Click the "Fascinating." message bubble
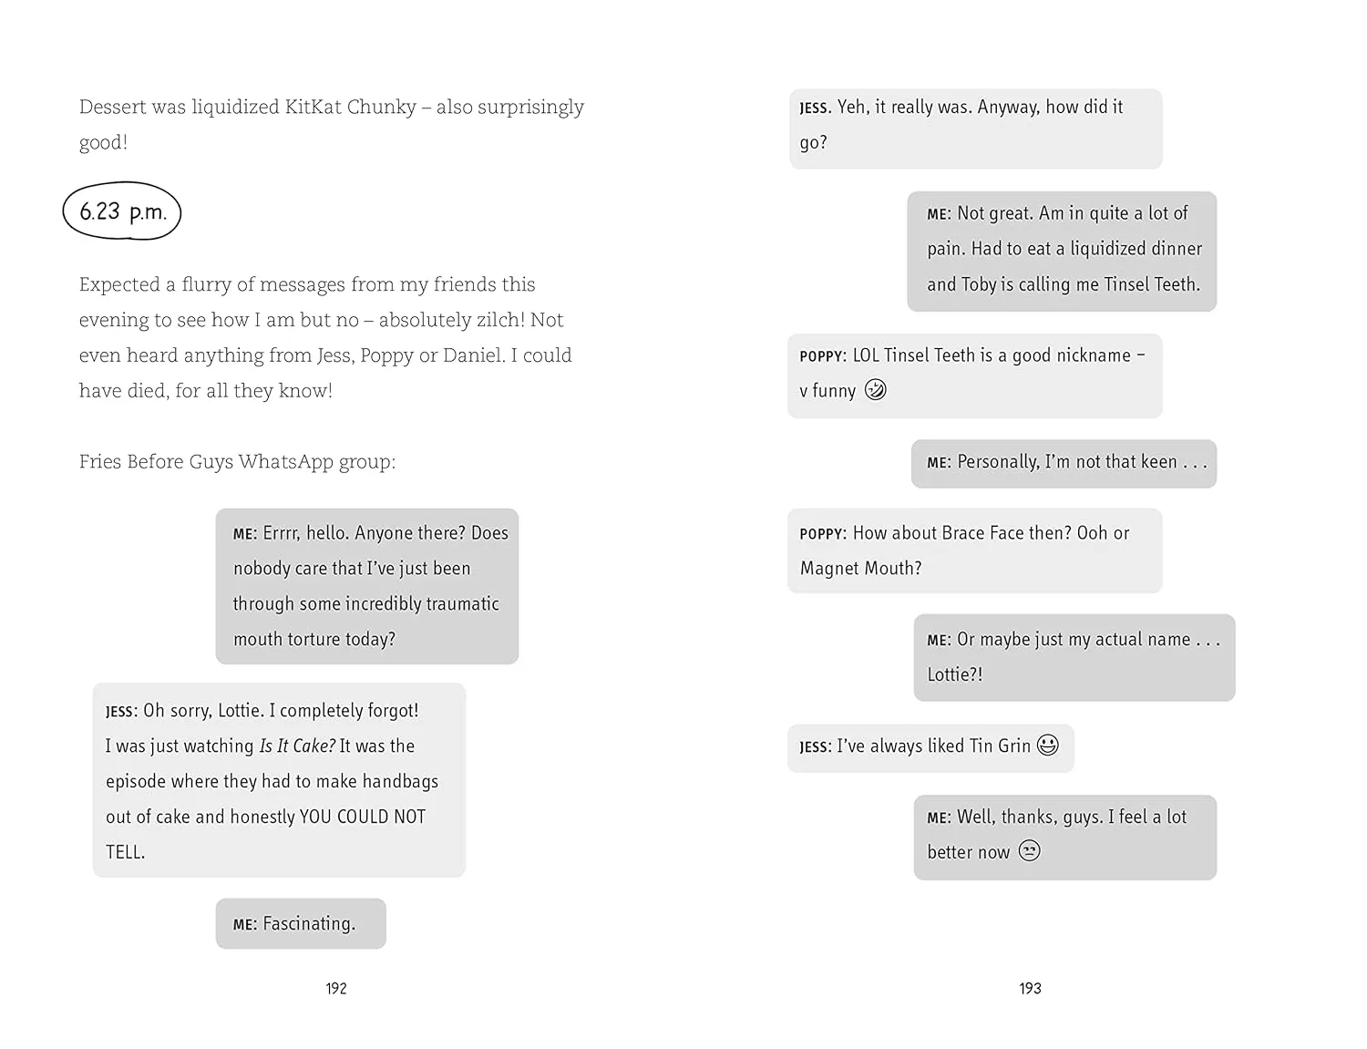 pos(301,923)
